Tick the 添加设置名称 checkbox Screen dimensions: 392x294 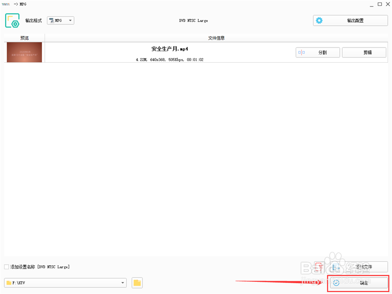coord(7,267)
